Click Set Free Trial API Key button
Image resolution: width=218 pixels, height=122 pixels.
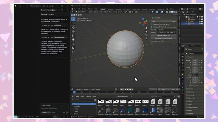163,36
